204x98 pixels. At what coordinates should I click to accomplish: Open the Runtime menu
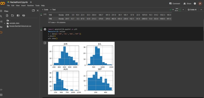[x=30, y=6]
